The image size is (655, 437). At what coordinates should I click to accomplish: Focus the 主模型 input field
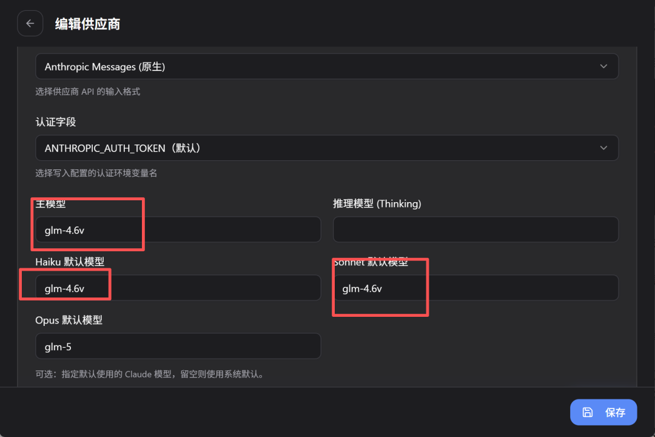point(178,230)
